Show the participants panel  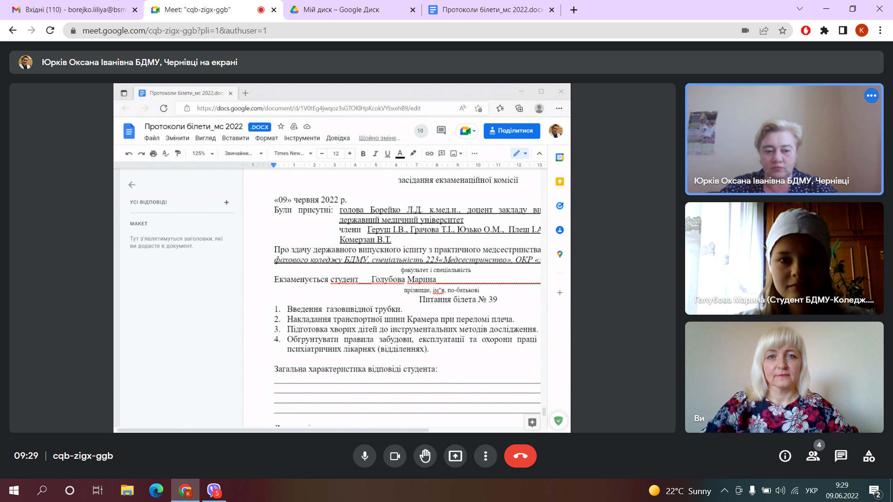point(813,456)
